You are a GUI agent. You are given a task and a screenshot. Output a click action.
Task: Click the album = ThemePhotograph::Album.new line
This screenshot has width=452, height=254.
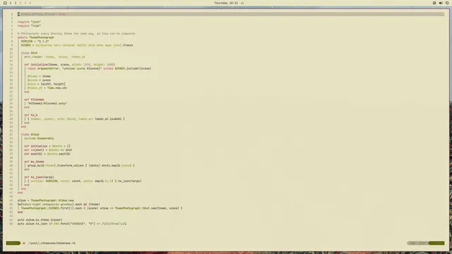point(45,200)
